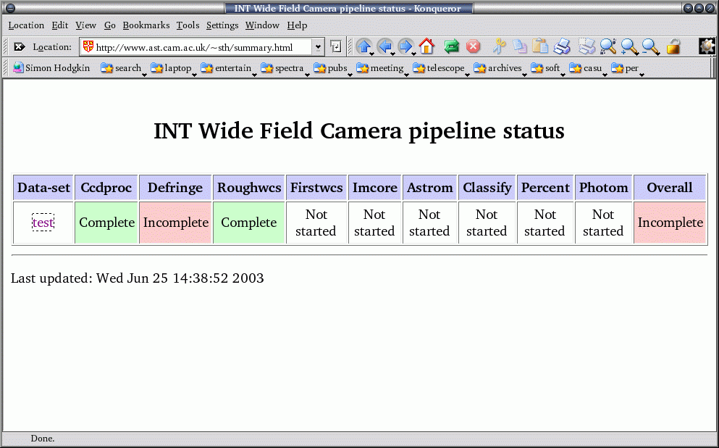Click the Go button beside the URL field

[336, 47]
